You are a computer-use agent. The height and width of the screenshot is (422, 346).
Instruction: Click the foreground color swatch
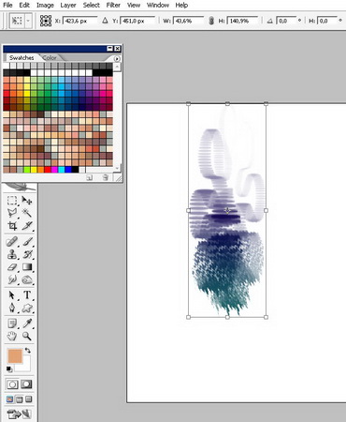coord(15,356)
